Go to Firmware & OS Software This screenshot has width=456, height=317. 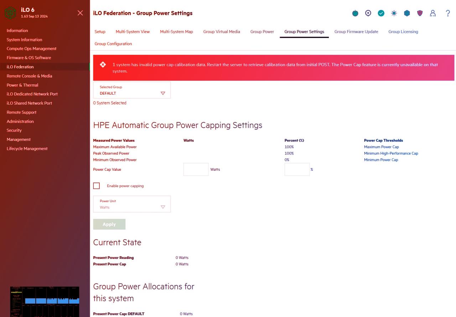coord(29,58)
